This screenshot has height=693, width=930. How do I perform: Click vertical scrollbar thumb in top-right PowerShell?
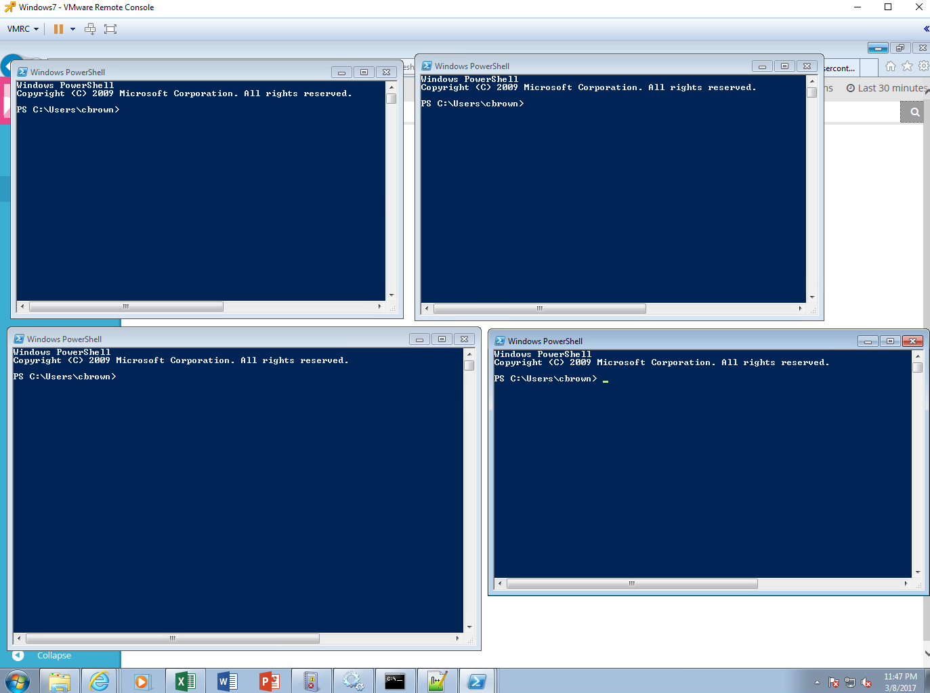(x=812, y=93)
